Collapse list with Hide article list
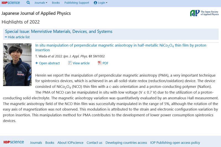The width and height of the screenshot is (221, 147). 17,37
